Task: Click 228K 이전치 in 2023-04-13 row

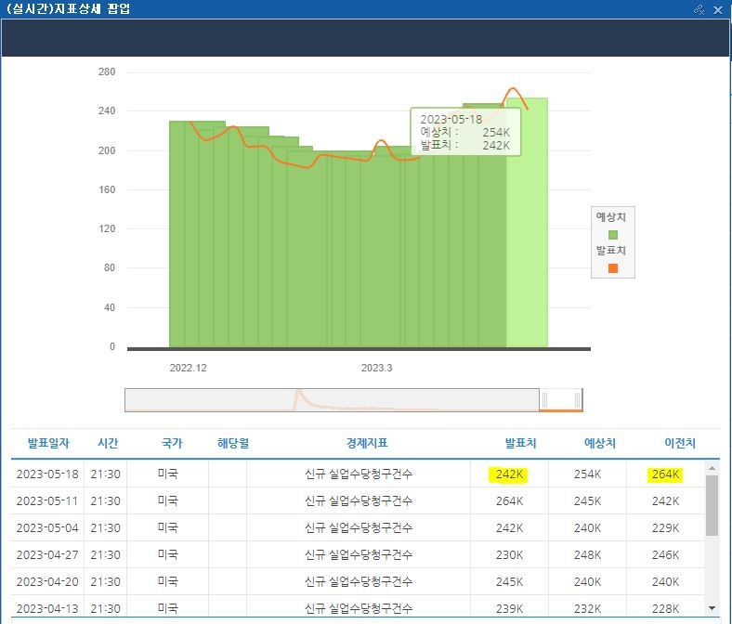Action: pos(665,608)
